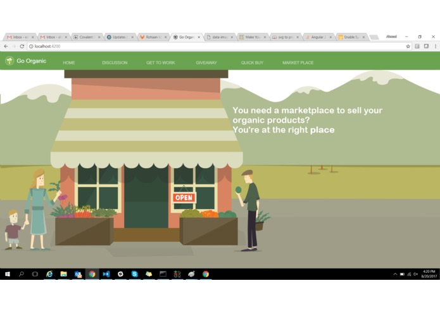Switch to the Angular tab

pyautogui.click(x=318, y=37)
